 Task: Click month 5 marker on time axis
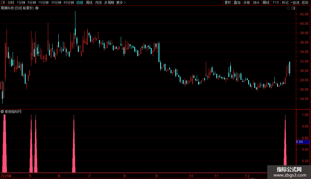(30, 176)
